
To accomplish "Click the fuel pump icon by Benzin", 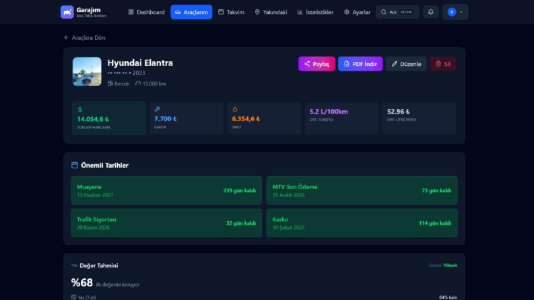I will pyautogui.click(x=110, y=83).
